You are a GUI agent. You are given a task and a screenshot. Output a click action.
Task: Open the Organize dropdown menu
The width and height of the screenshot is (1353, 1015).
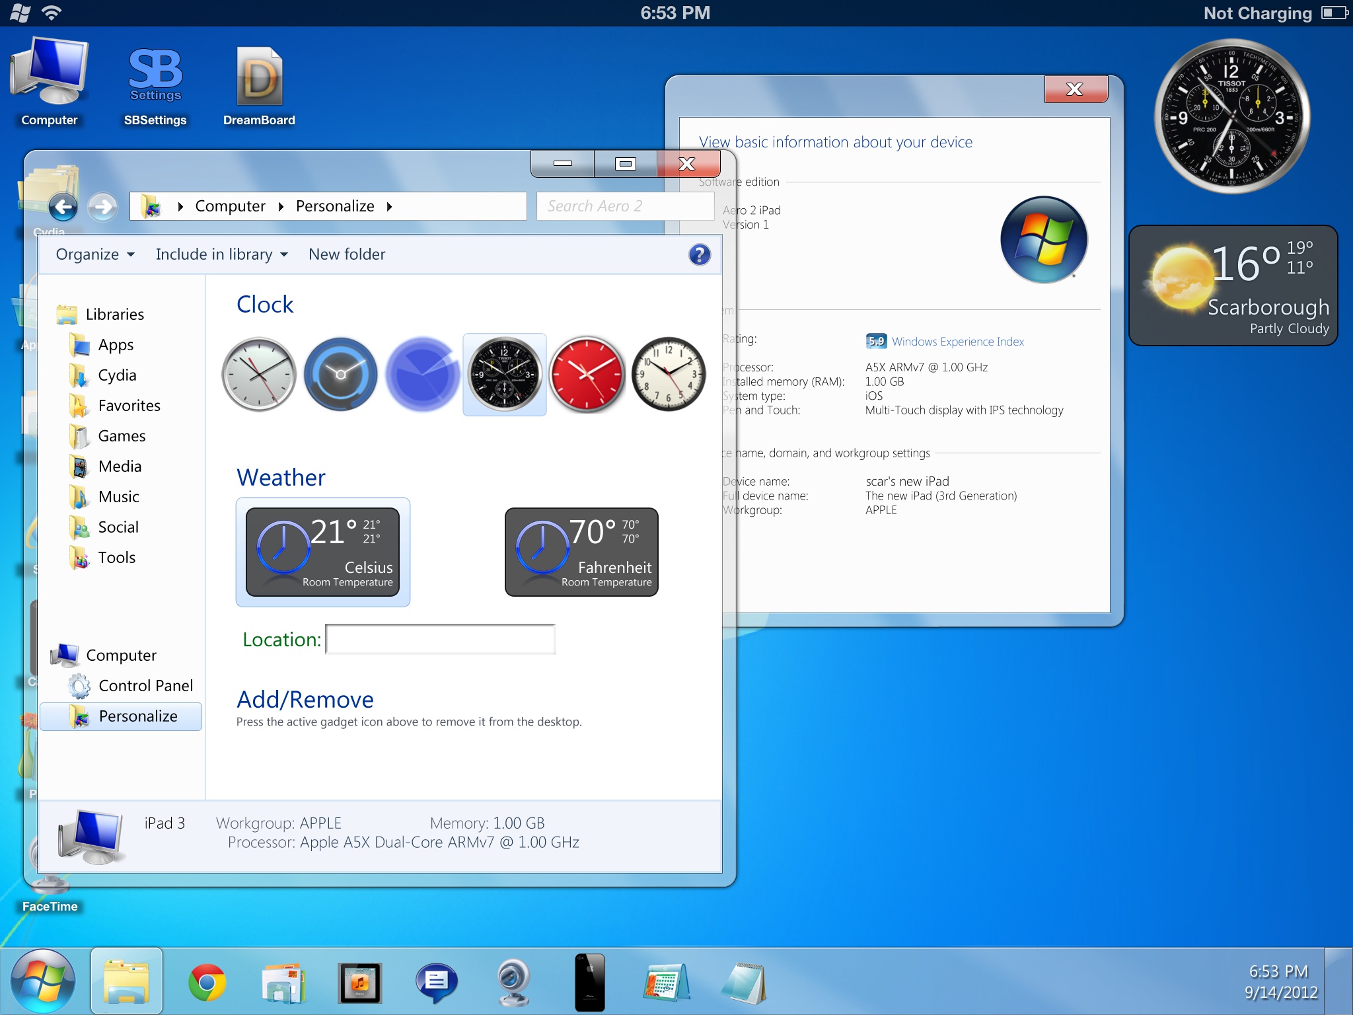click(95, 254)
